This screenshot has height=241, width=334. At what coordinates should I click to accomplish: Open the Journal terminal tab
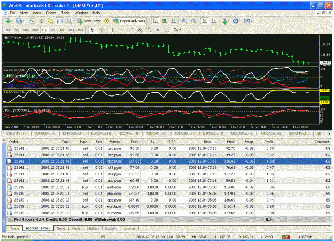[130, 228]
